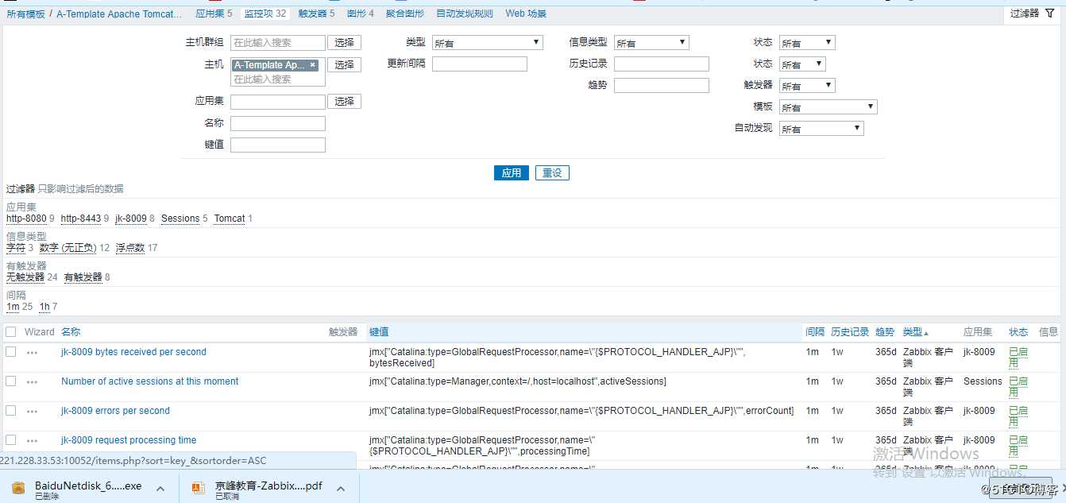Select all items with the header checkbox
1066x503 pixels.
(x=11, y=331)
